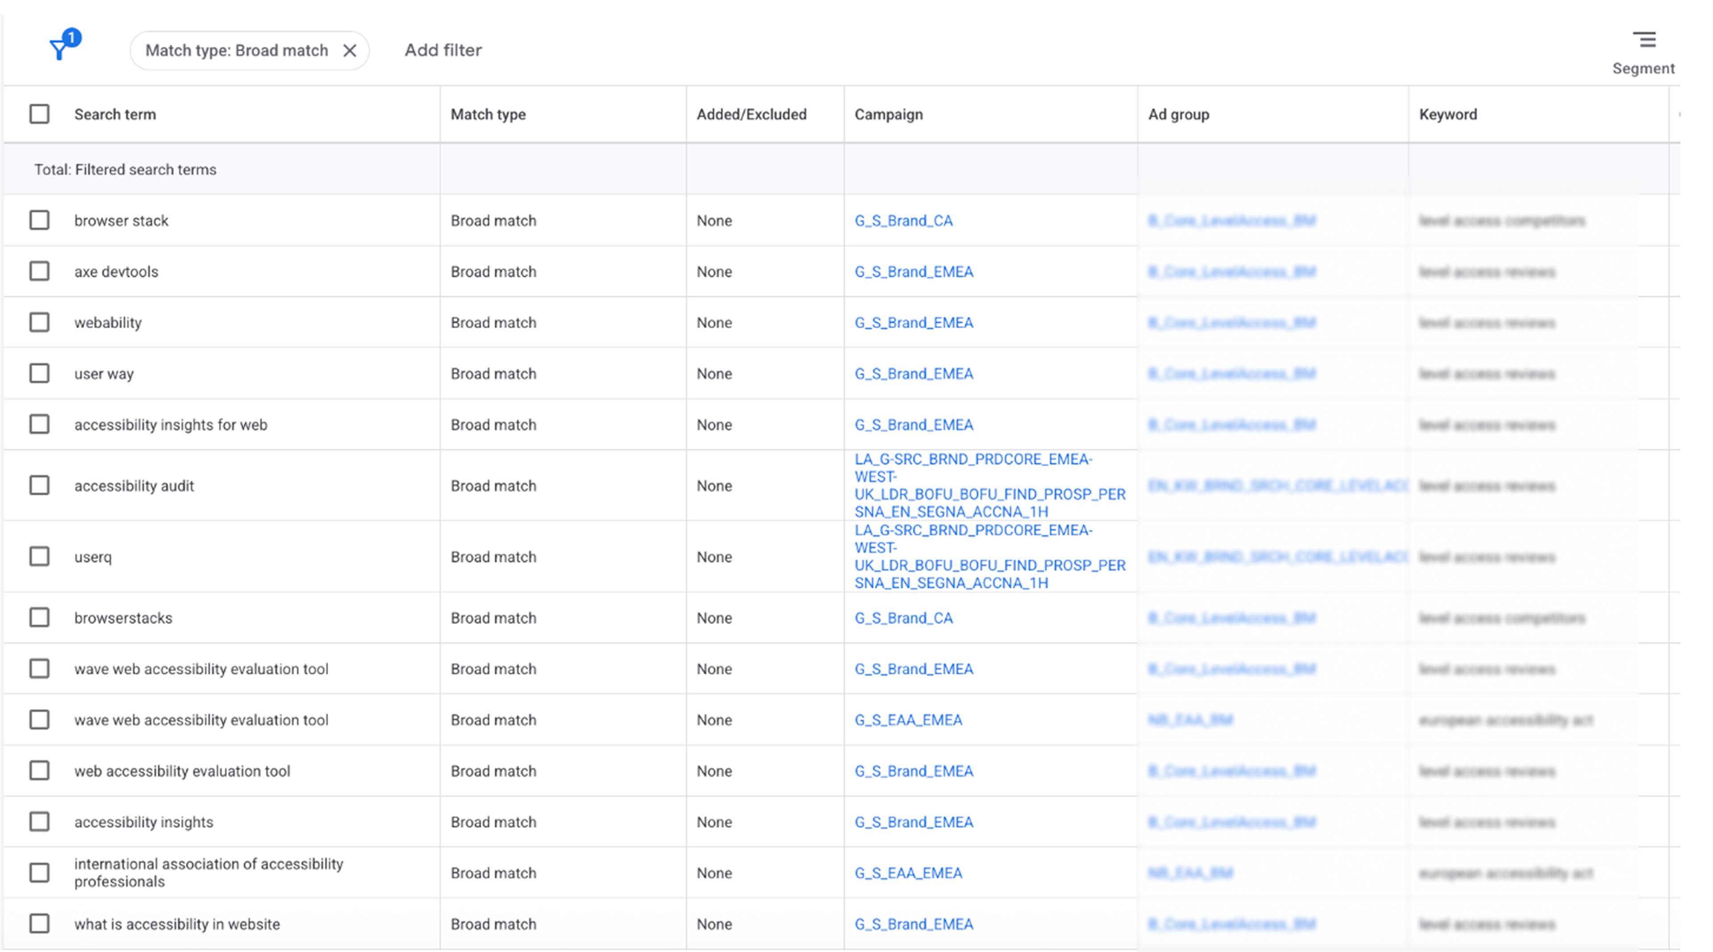Click the Ad group column header
This screenshot has width=1713, height=952.
[x=1178, y=114]
